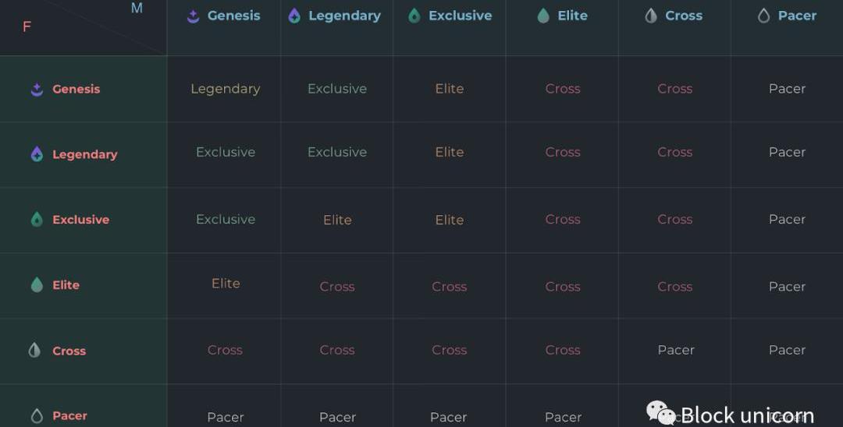Select the Legendary result cell in Genesis row
The height and width of the screenshot is (427, 843).
pyautogui.click(x=226, y=89)
